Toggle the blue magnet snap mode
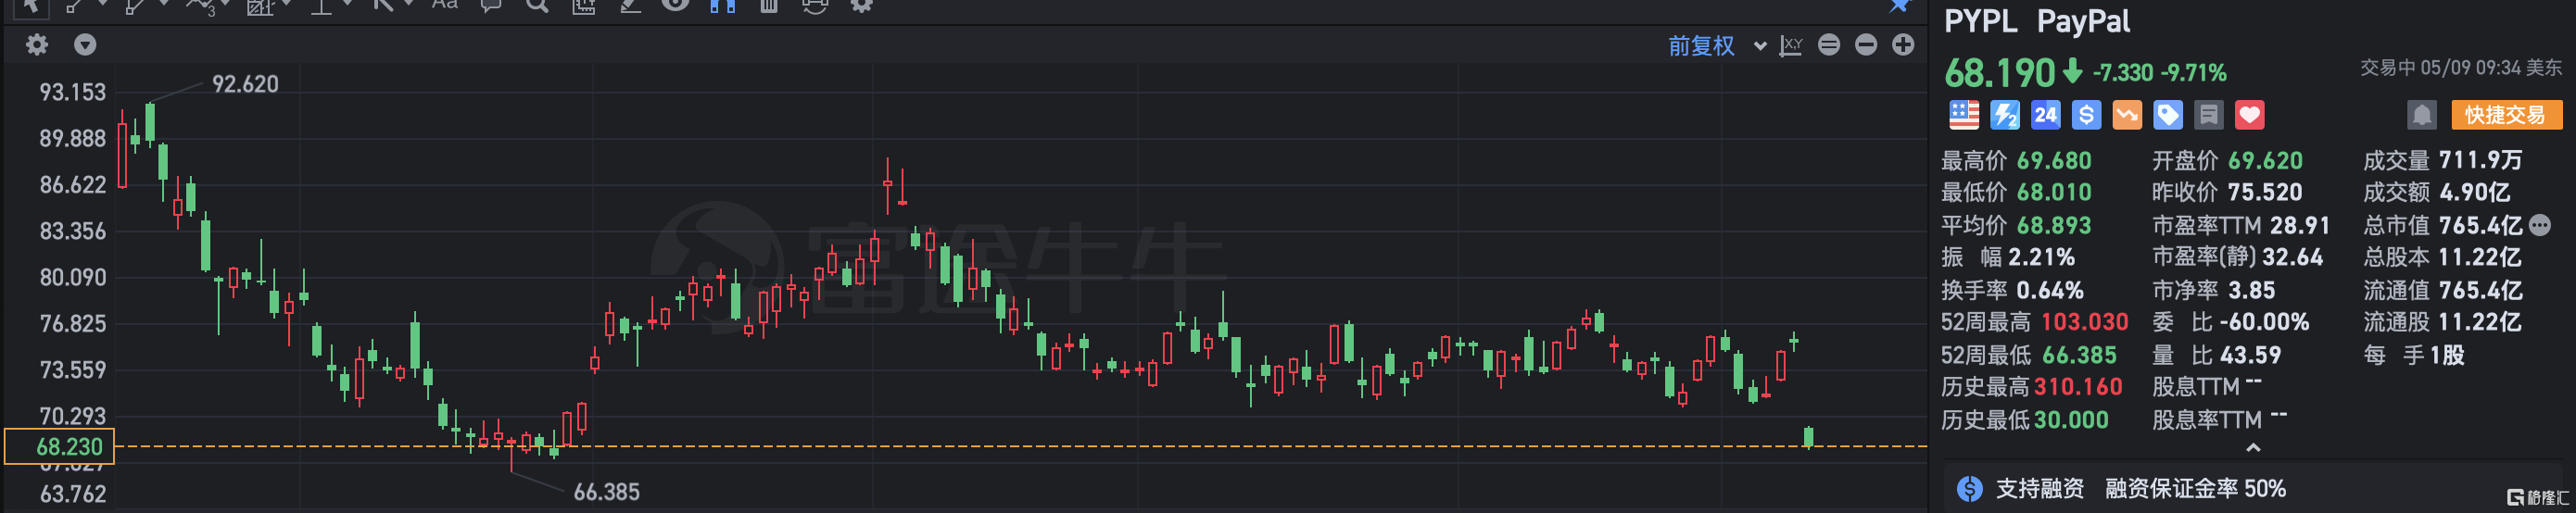The height and width of the screenshot is (513, 2576). [722, 6]
